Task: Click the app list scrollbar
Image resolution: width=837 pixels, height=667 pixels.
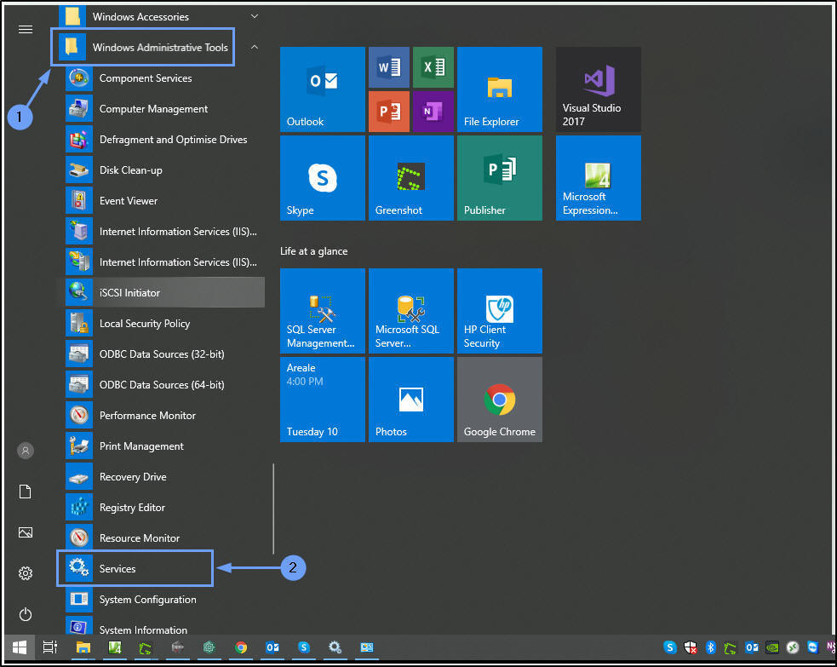Action: [x=272, y=509]
